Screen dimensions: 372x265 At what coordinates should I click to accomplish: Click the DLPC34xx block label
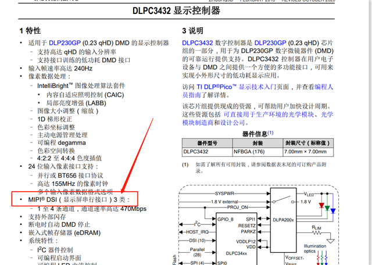click(x=237, y=253)
